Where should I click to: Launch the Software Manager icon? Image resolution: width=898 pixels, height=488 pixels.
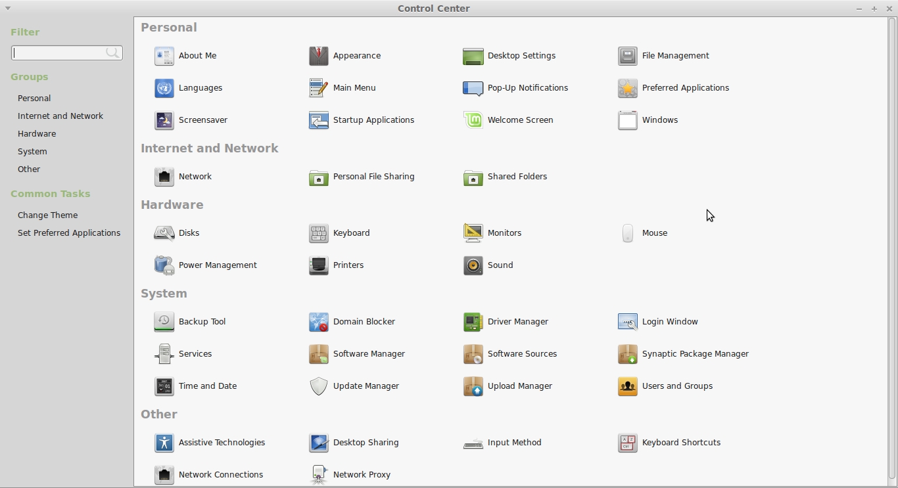coord(318,354)
